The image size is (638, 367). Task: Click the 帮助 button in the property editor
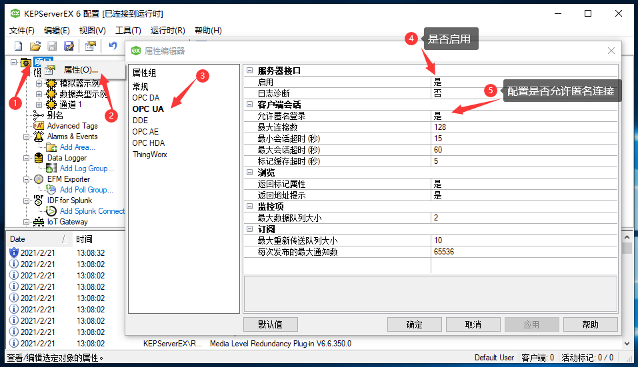pos(591,324)
